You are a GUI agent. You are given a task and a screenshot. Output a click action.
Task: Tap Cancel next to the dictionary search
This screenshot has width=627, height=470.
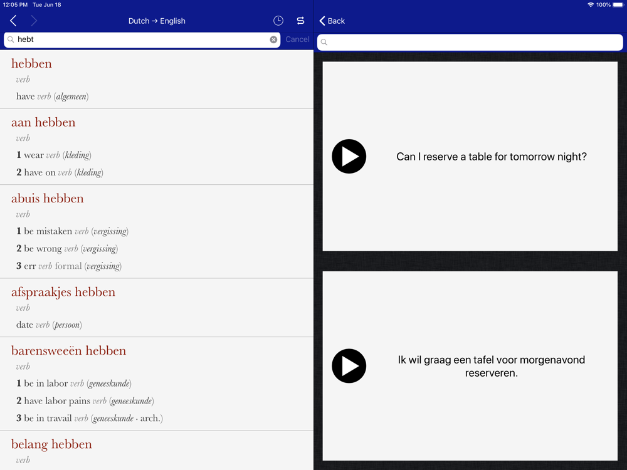click(x=297, y=39)
